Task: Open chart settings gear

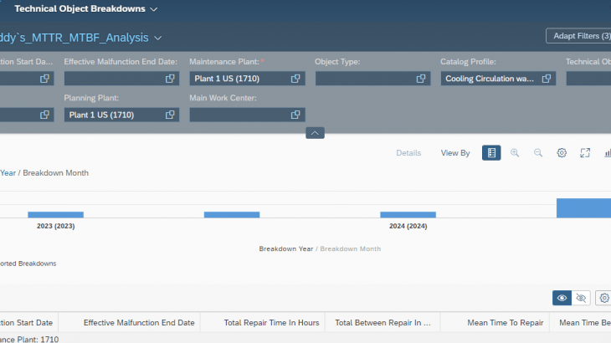Action: [562, 152]
